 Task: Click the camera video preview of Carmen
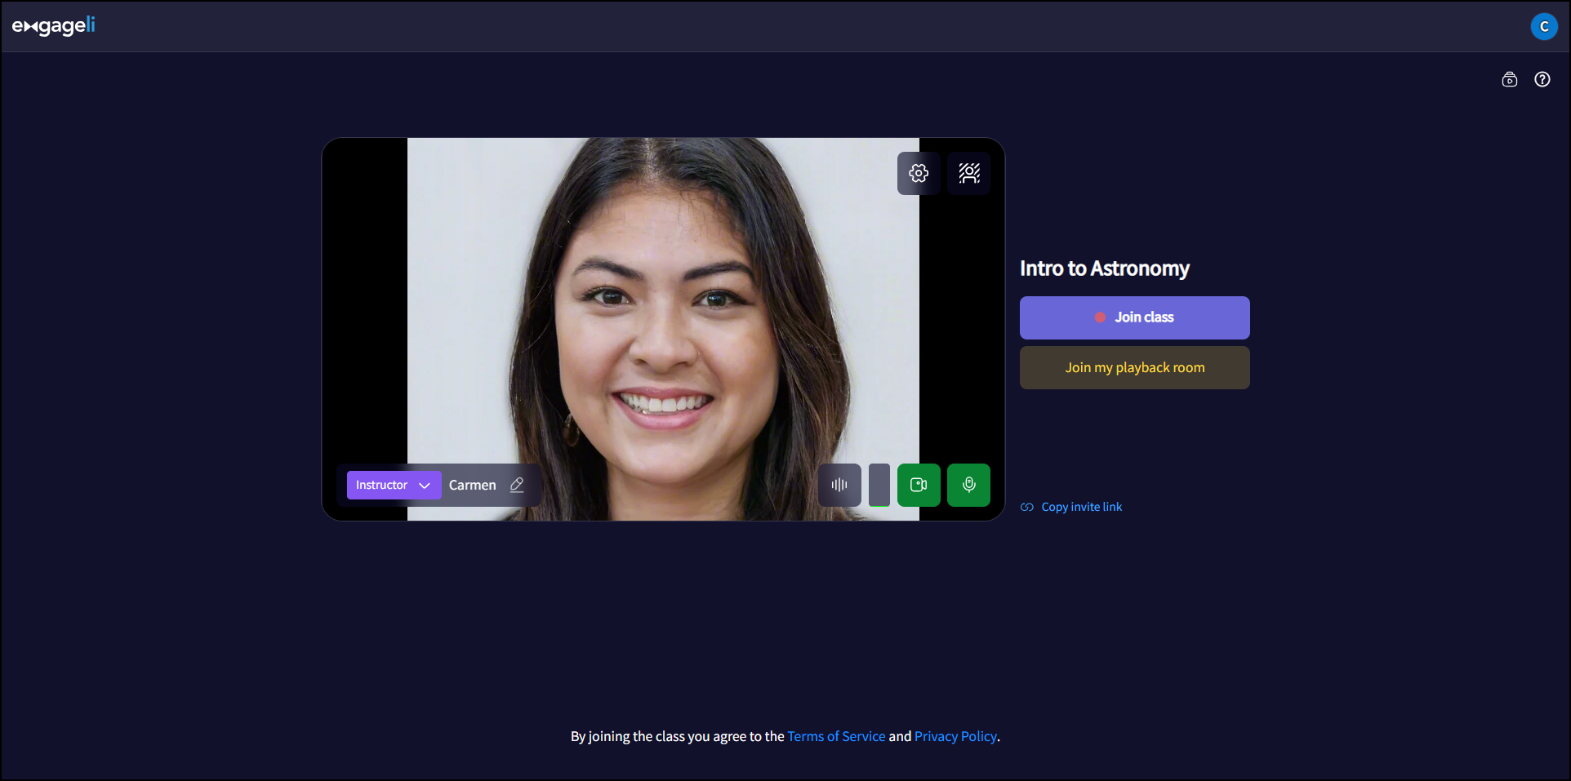coord(663,310)
